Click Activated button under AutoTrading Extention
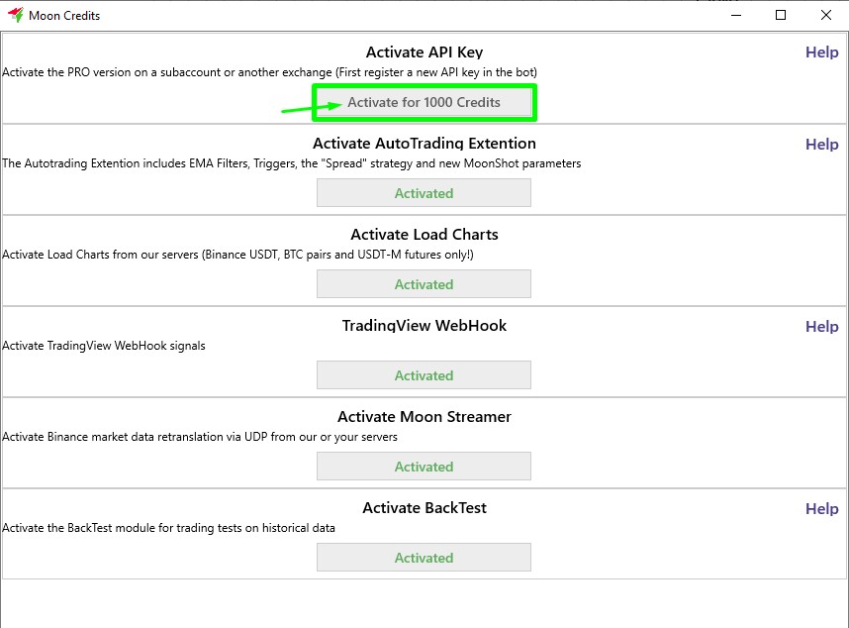849x628 pixels. coord(424,193)
